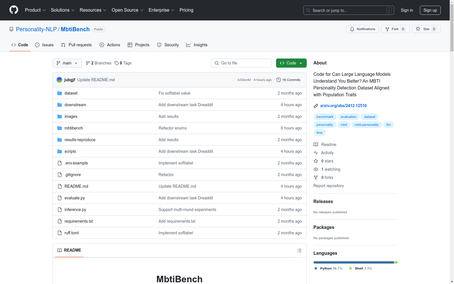The image size is (454, 284).
Task: Switch to the Actions tab
Action: tap(110, 45)
